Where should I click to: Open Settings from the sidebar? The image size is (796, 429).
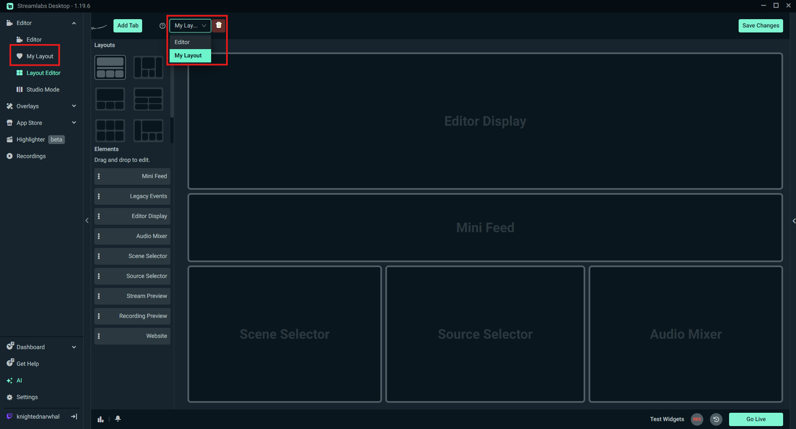coord(27,397)
